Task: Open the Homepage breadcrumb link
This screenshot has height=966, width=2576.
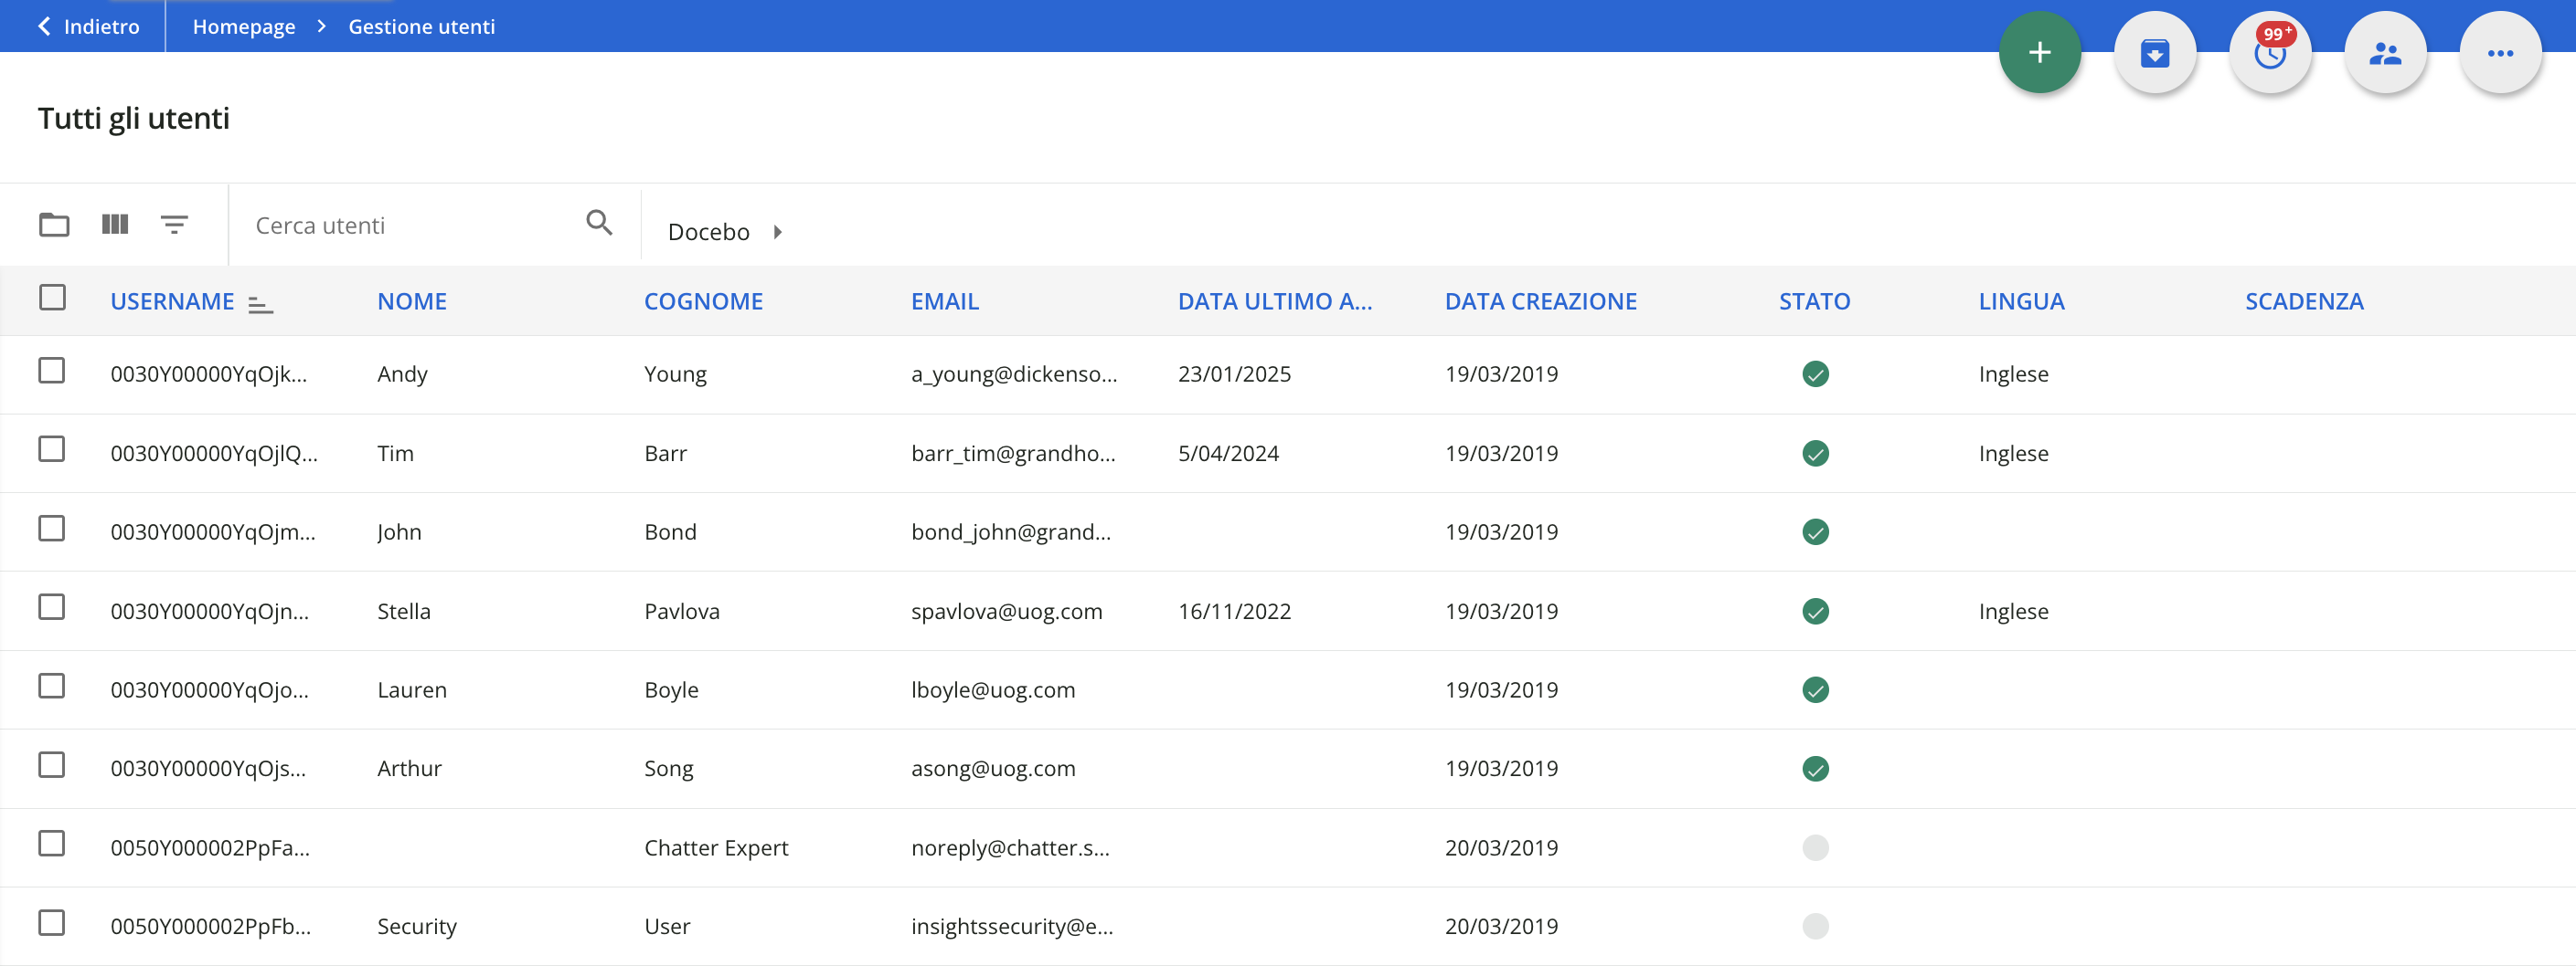Action: 244,27
